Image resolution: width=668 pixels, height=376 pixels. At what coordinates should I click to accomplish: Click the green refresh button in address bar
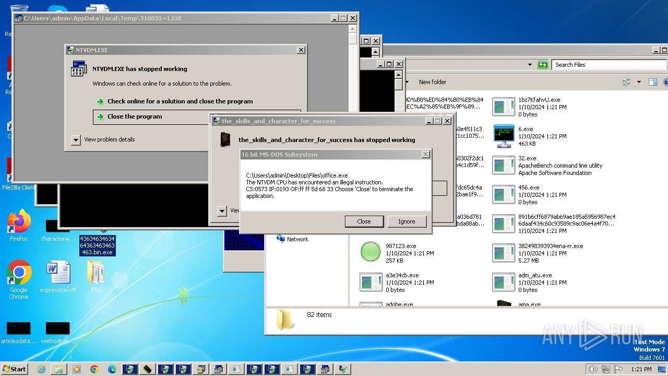543,65
